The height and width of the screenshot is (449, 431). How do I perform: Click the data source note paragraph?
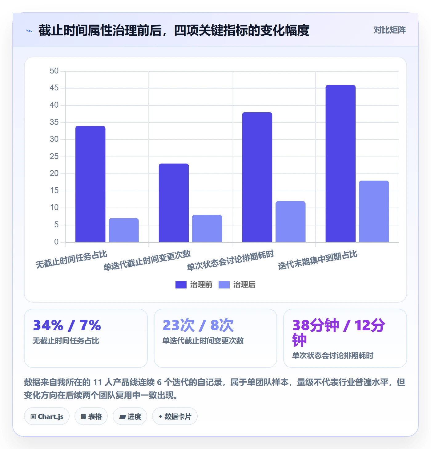pyautogui.click(x=215, y=388)
